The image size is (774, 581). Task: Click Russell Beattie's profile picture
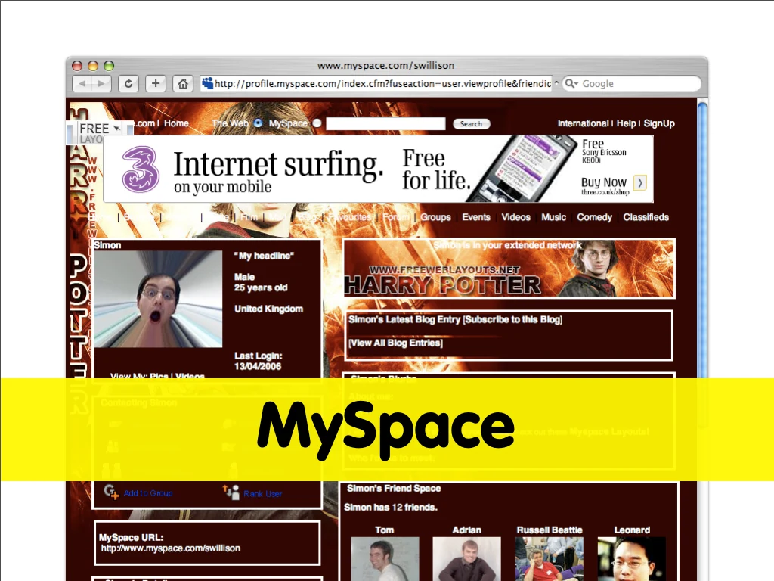[x=549, y=559]
